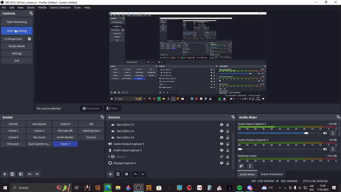The height and width of the screenshot is (192, 341).
Task: Hide Audio Output Capture 5 source
Action: pos(221,144)
